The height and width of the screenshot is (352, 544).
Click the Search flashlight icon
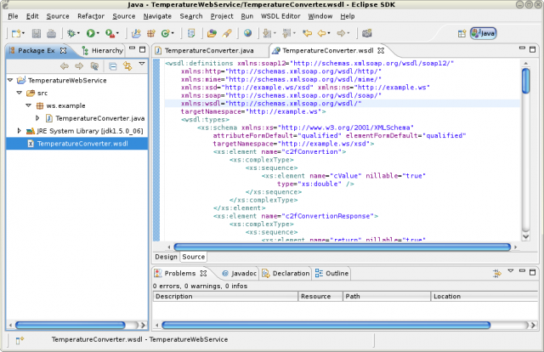pos(227,33)
